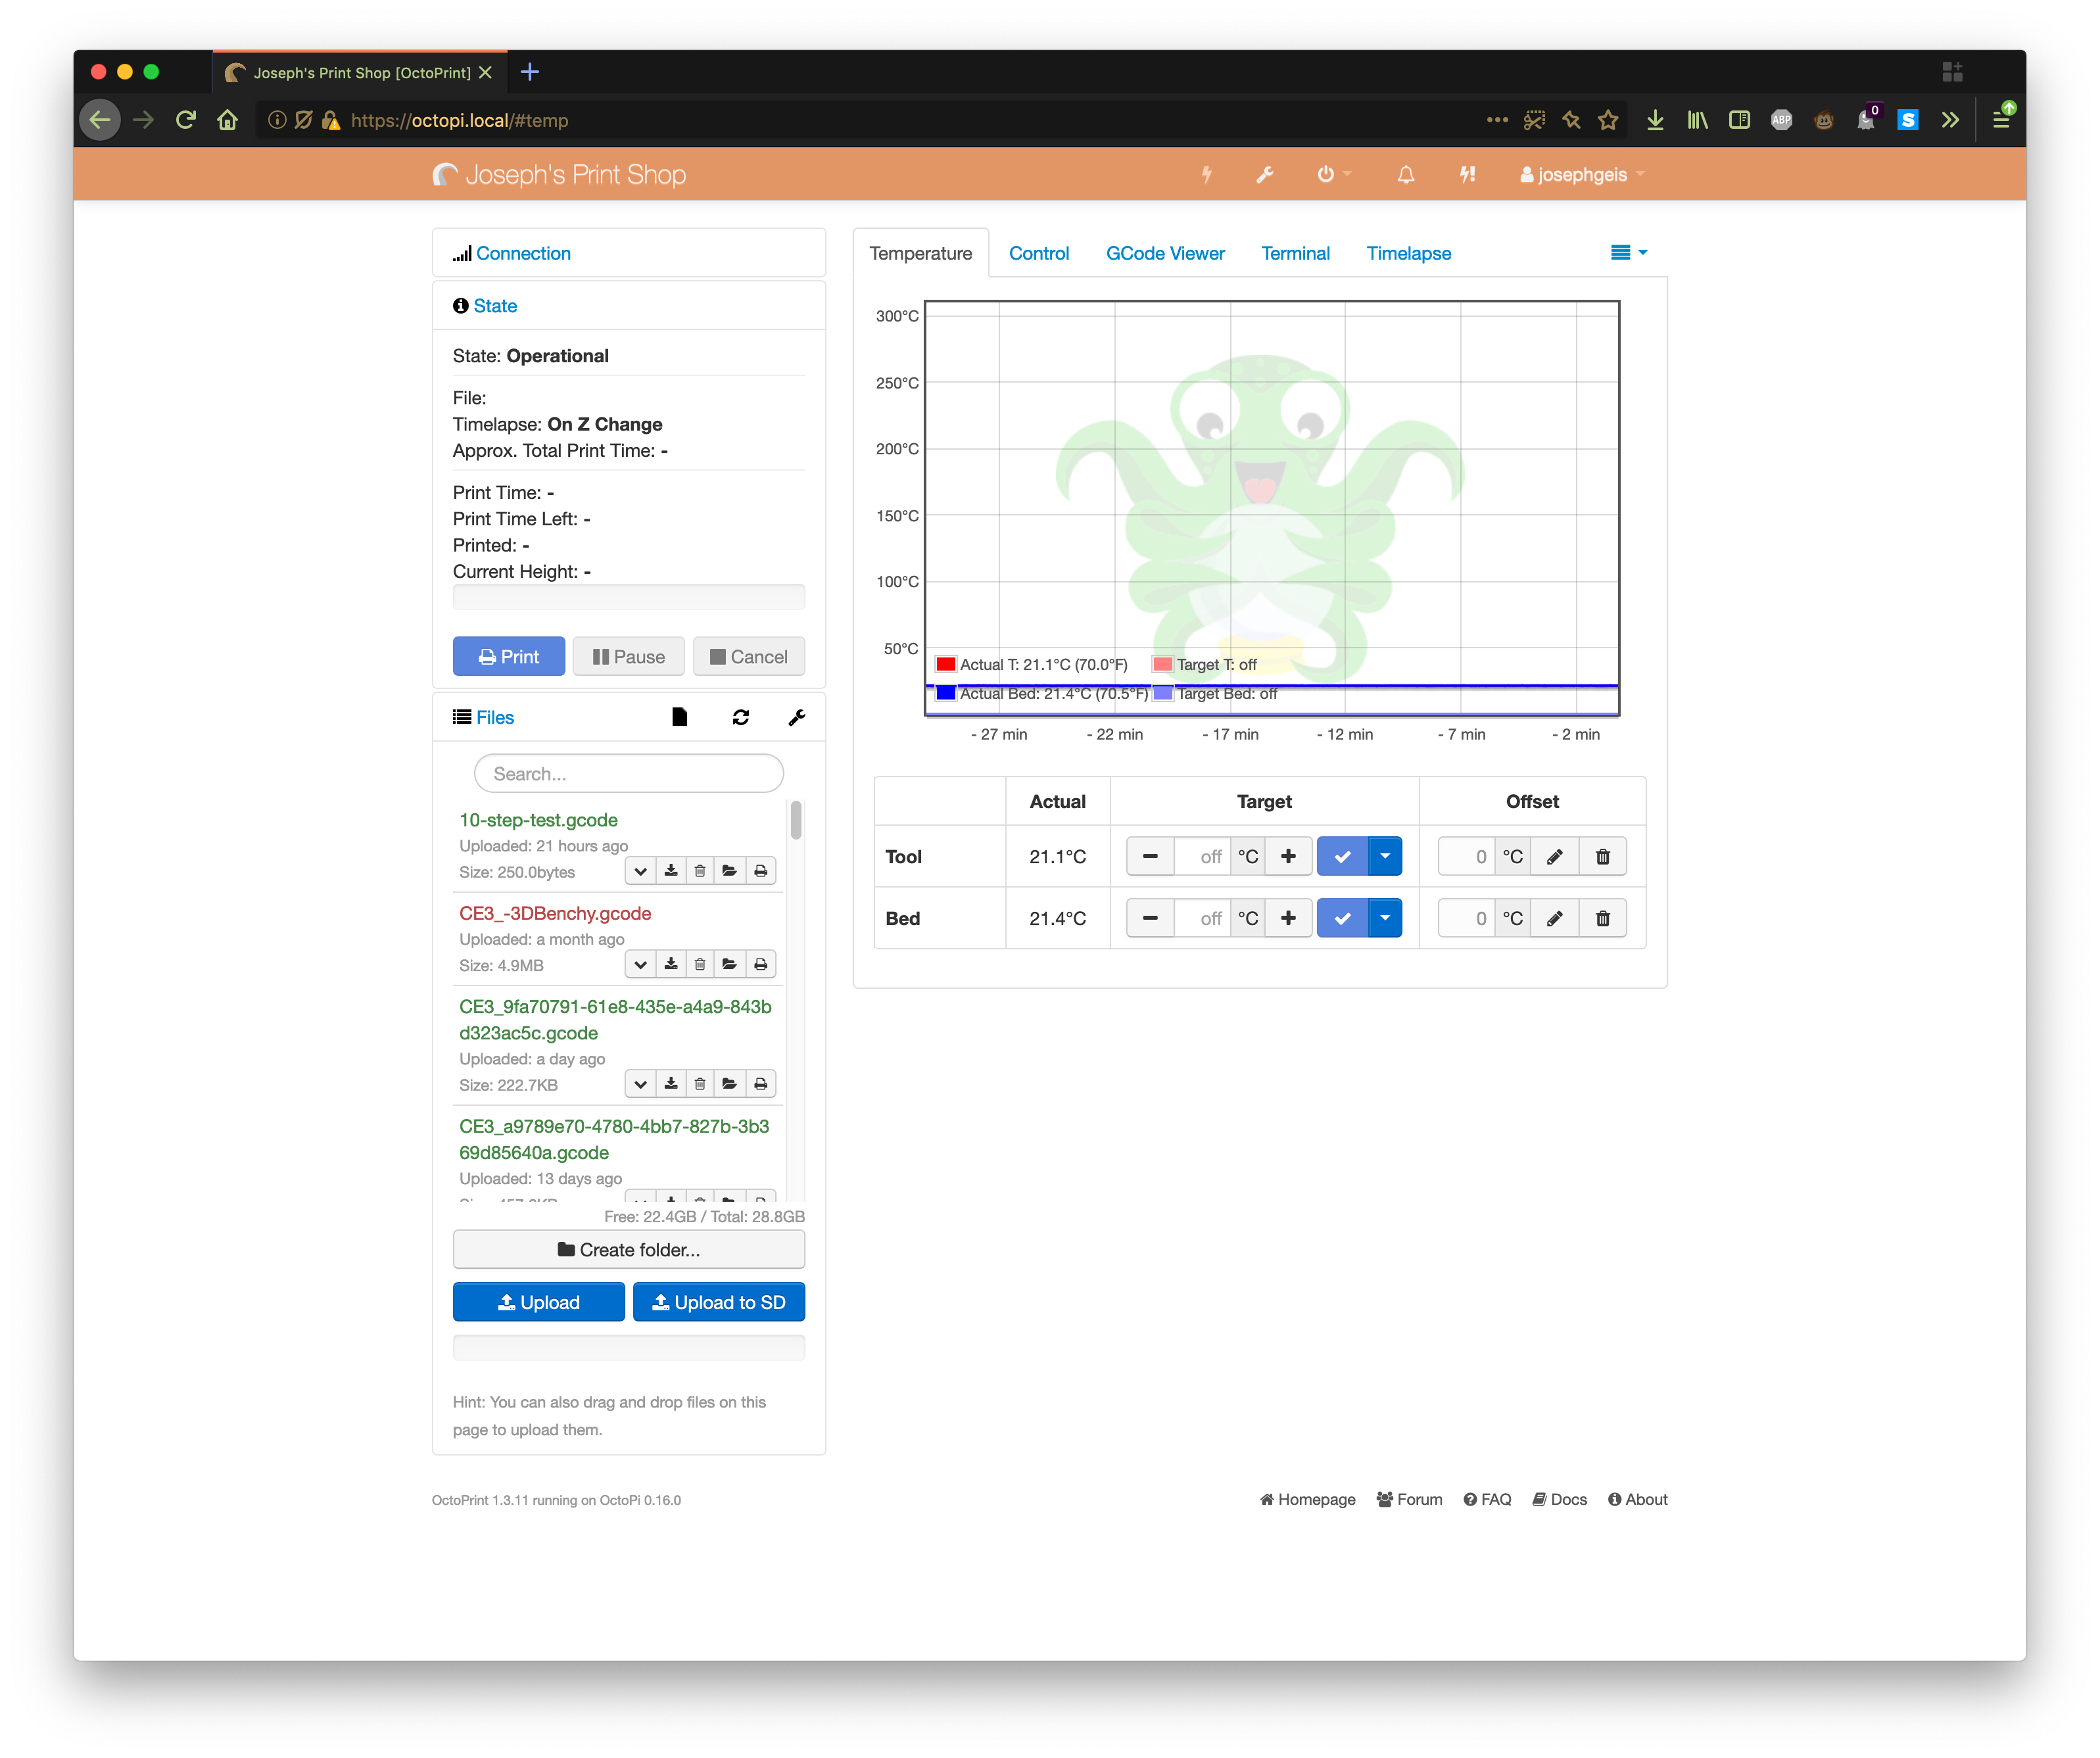Edit the Bed temperature offset
Image resolution: width=2100 pixels, height=1758 pixels.
(1554, 919)
